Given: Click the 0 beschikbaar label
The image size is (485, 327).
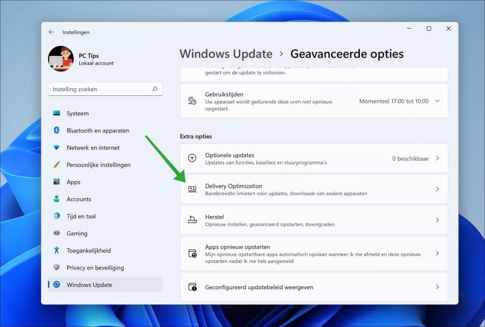Looking at the screenshot, I should (x=411, y=158).
